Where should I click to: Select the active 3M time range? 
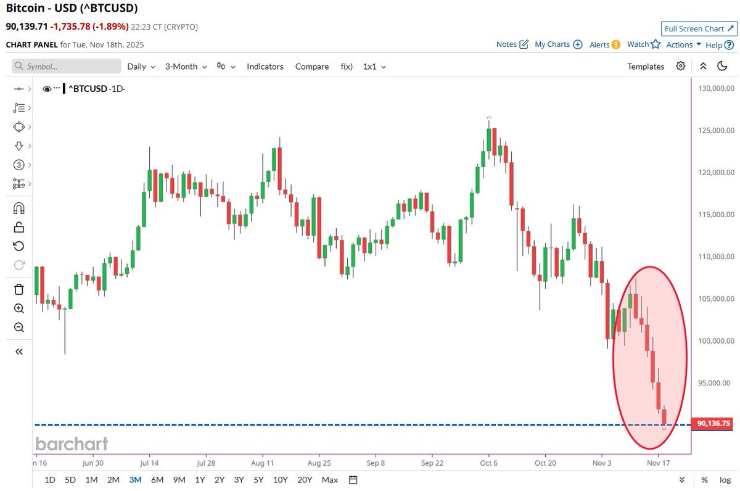pyautogui.click(x=135, y=479)
